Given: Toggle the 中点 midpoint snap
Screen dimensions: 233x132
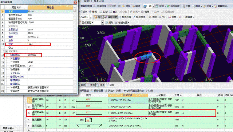Looking at the screenshot, I should click(91, 85).
